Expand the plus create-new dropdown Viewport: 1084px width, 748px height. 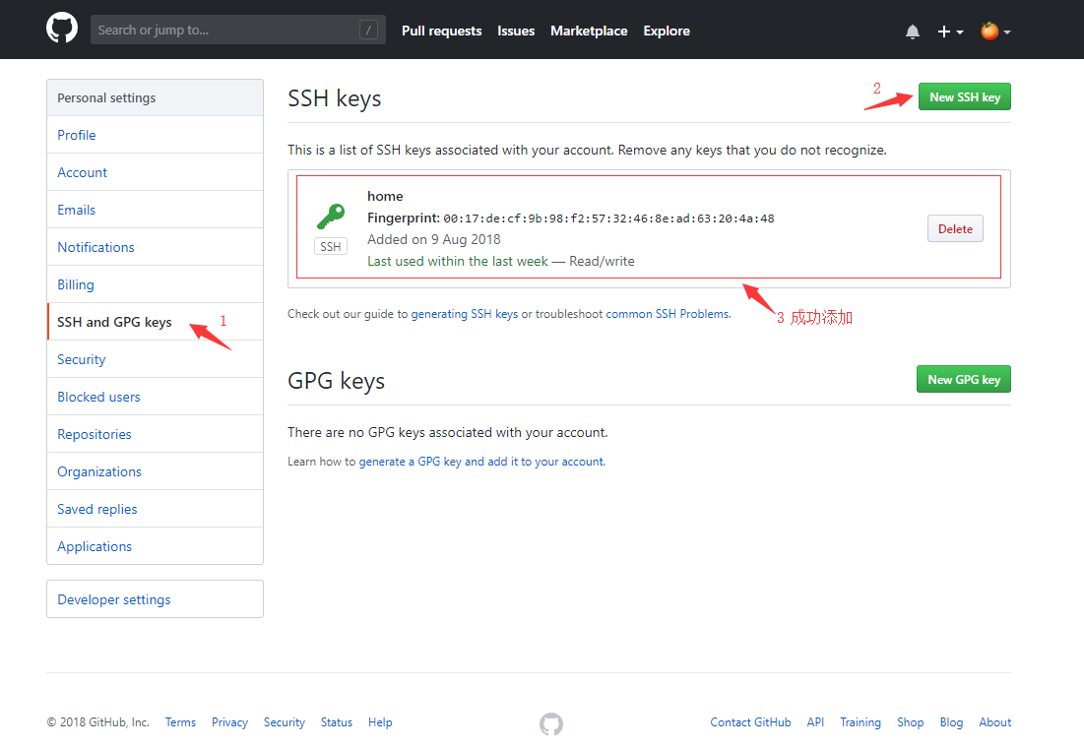950,31
